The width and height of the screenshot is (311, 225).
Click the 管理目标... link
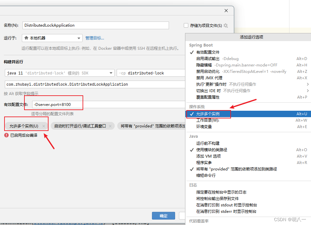click(94, 38)
